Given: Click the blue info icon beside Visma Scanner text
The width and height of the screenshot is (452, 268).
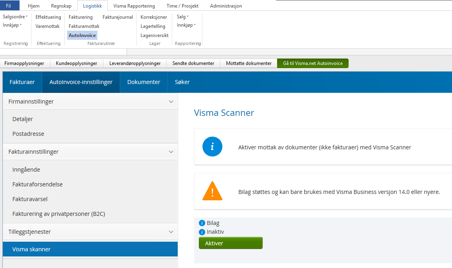Looking at the screenshot, I should [x=212, y=147].
